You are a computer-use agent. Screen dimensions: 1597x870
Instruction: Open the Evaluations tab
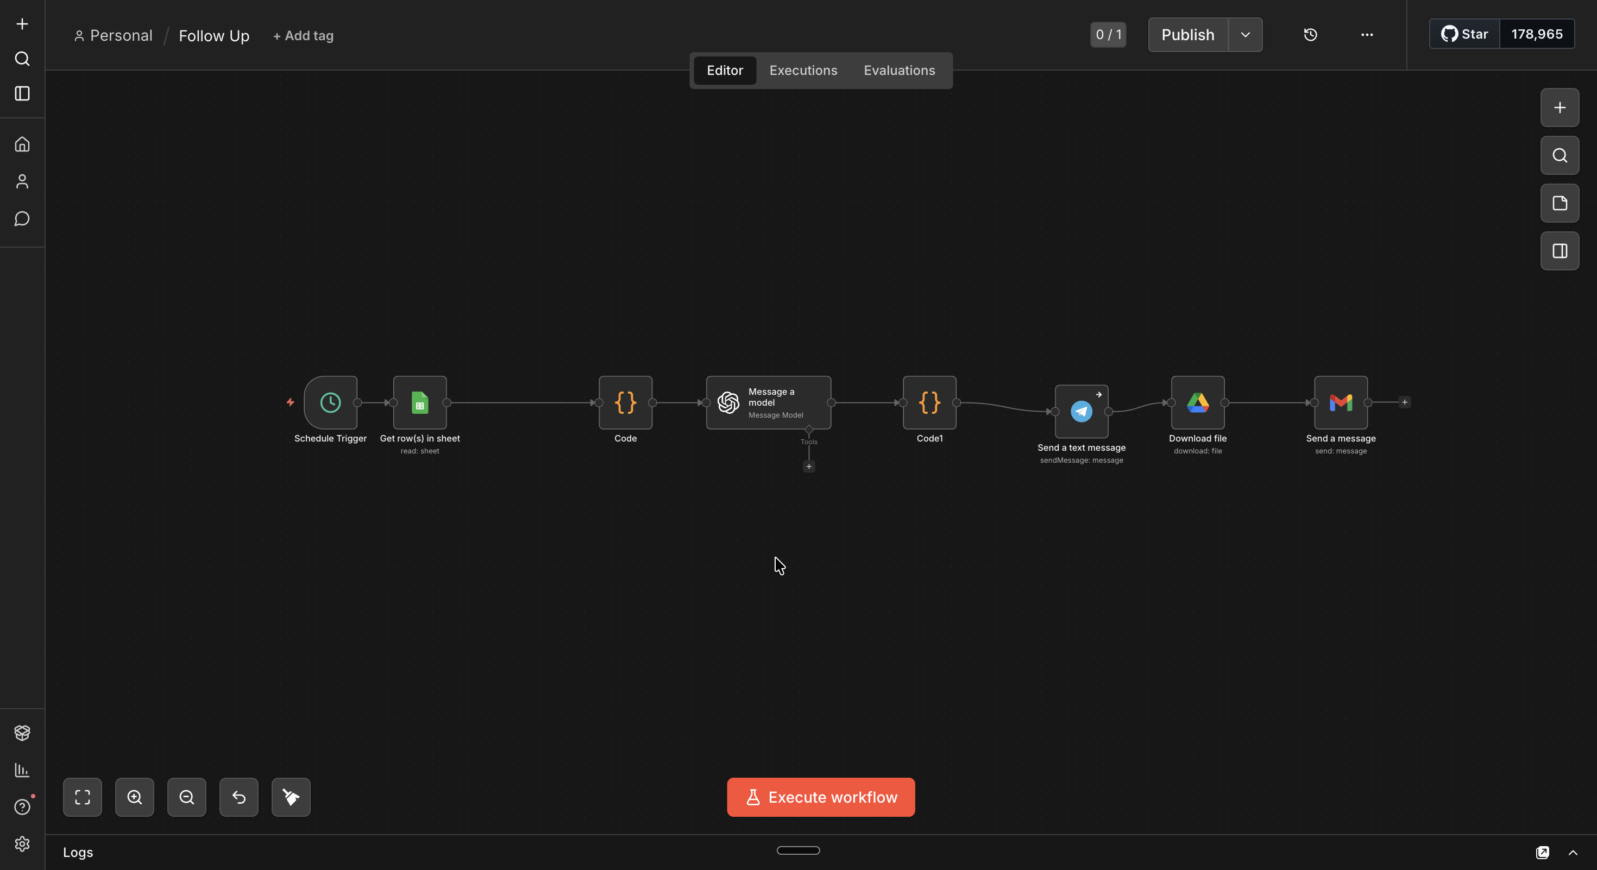tap(899, 70)
